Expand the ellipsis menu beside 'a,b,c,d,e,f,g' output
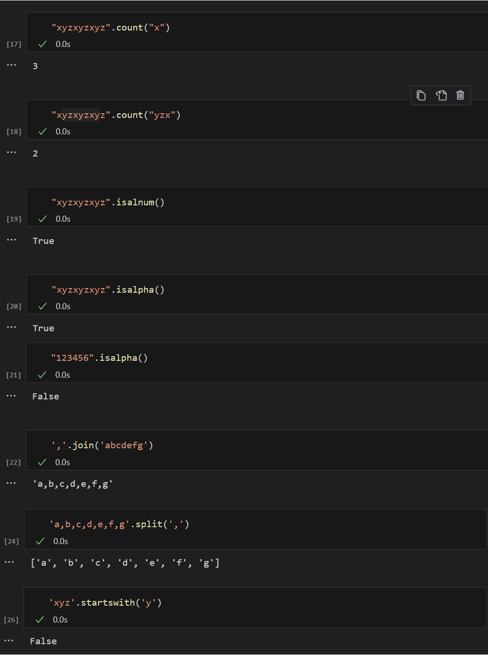488x655 pixels. 11,483
